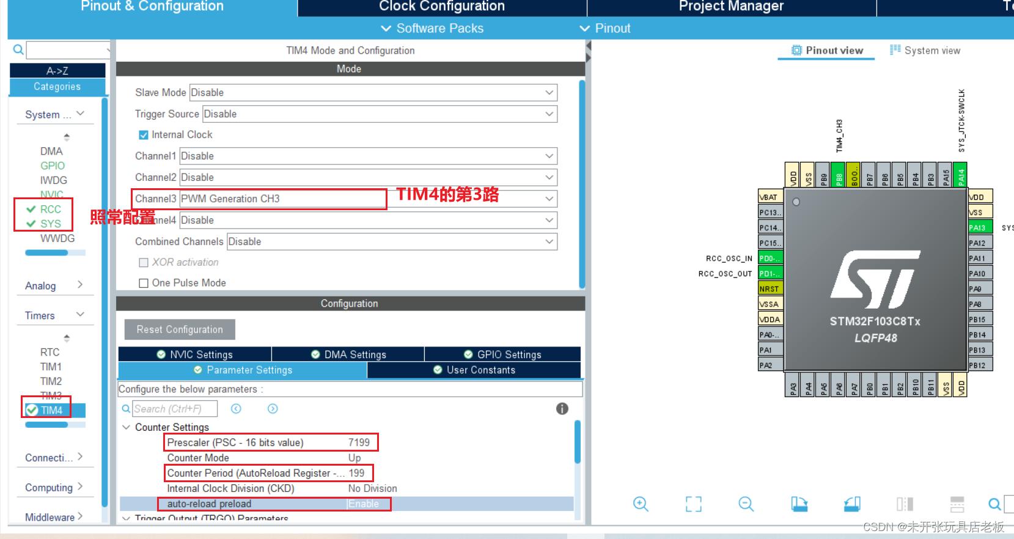1014x539 pixels.
Task: Click the parameter Search (Ctrl+F) field
Action: click(175, 409)
